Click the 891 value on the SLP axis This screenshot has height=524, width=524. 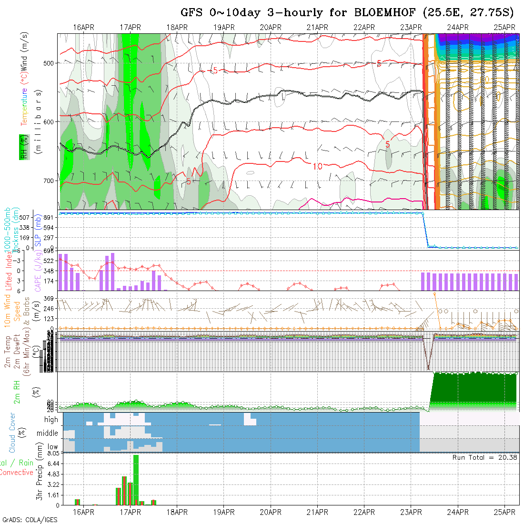click(49, 218)
